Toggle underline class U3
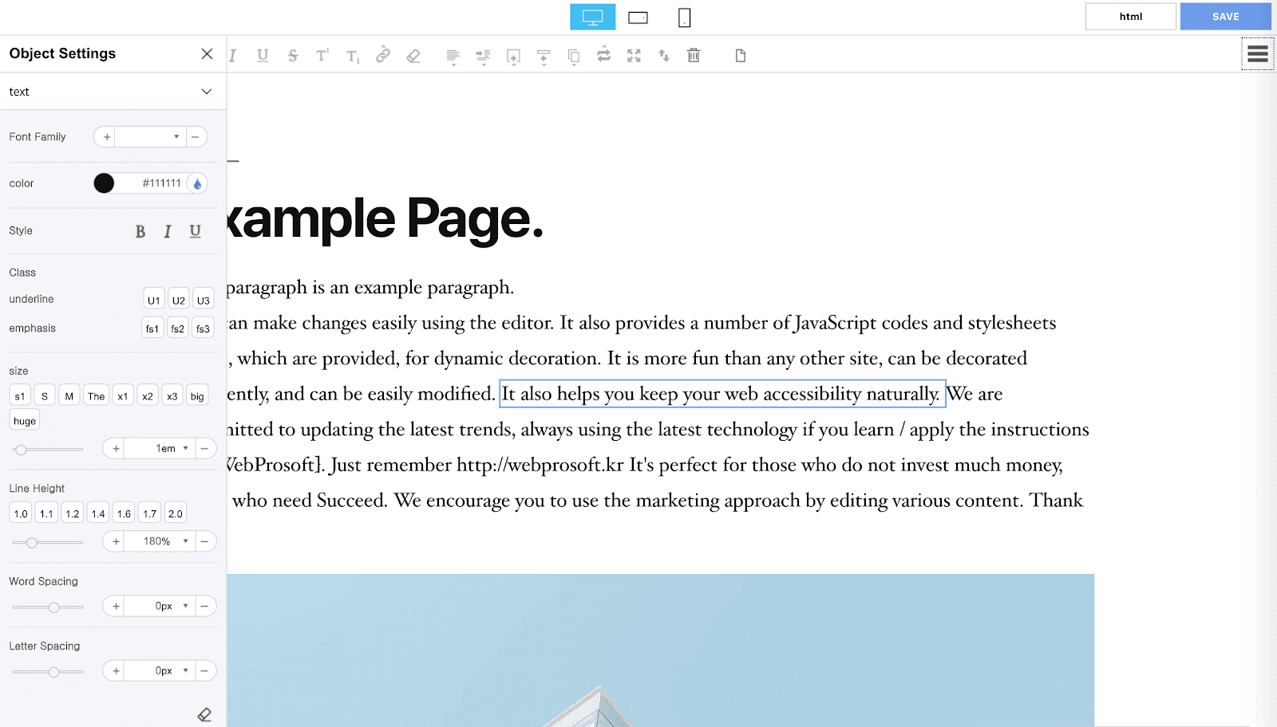This screenshot has width=1277, height=727. click(204, 300)
